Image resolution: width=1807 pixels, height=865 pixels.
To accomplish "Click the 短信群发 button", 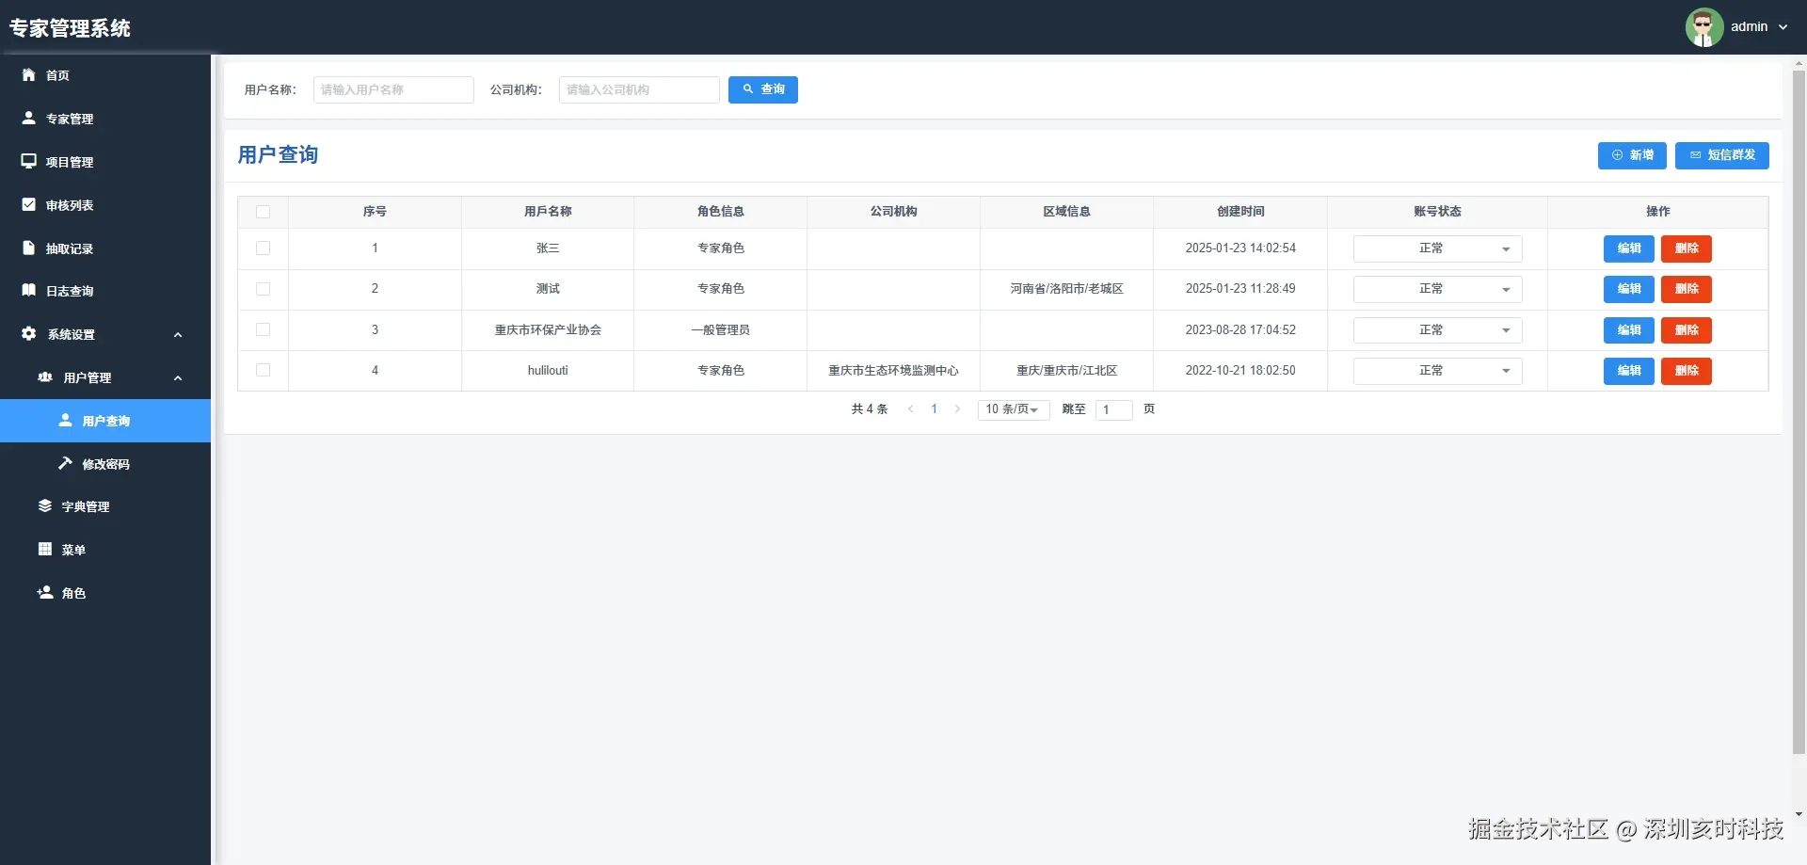I will [x=1722, y=155].
